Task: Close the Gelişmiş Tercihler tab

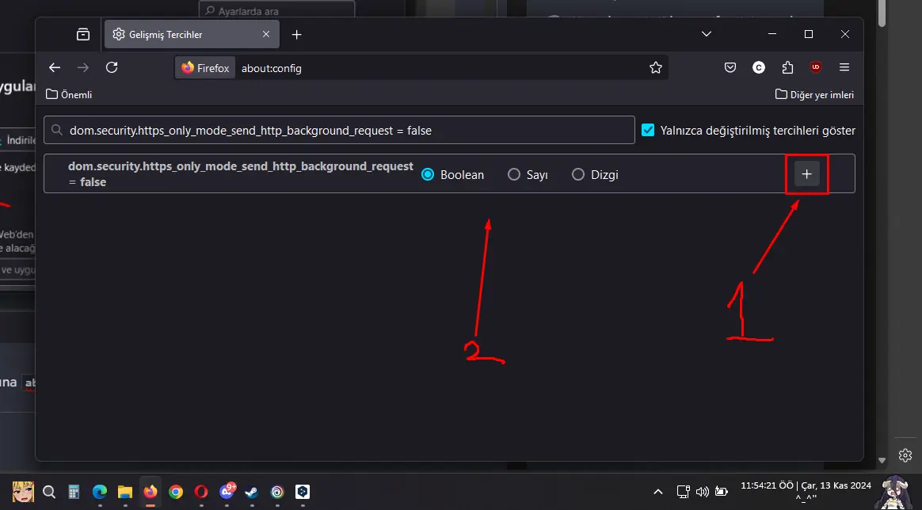Action: click(266, 34)
